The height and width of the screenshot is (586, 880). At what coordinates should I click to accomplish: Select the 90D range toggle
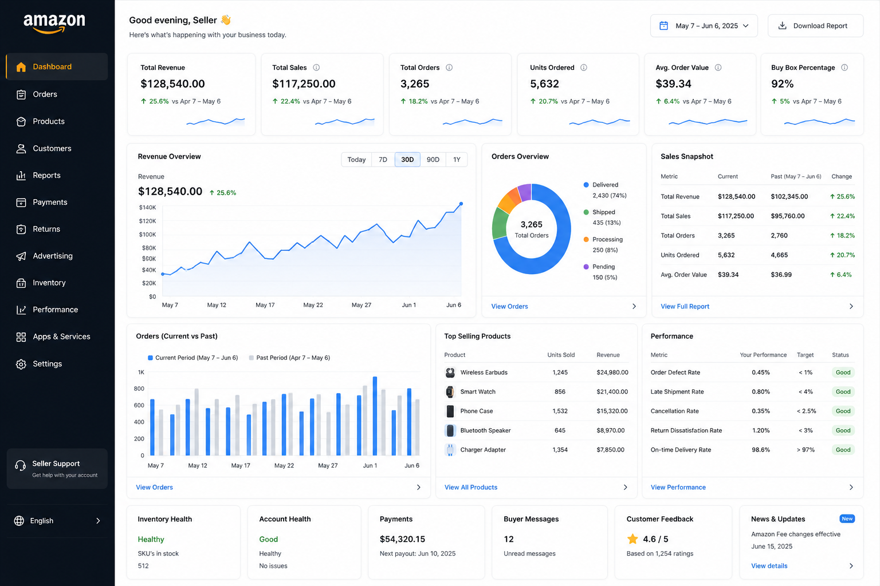[433, 160]
